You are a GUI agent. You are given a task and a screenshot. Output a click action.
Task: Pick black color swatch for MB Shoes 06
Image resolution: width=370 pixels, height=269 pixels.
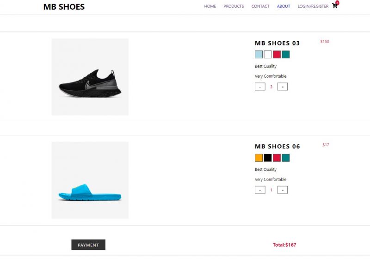(x=268, y=158)
